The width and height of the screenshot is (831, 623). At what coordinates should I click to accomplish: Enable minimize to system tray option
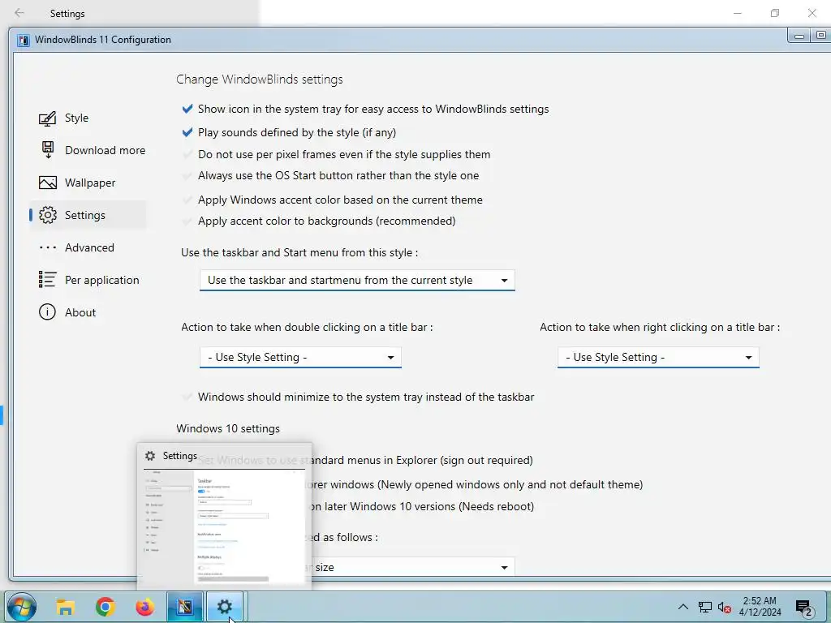[187, 397]
